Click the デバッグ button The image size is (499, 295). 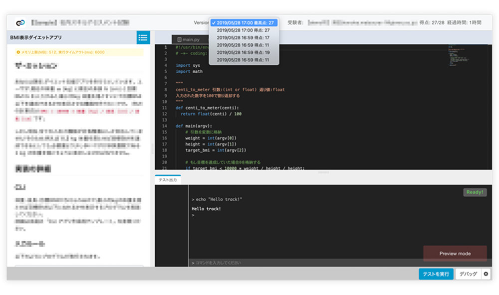tap(468, 274)
